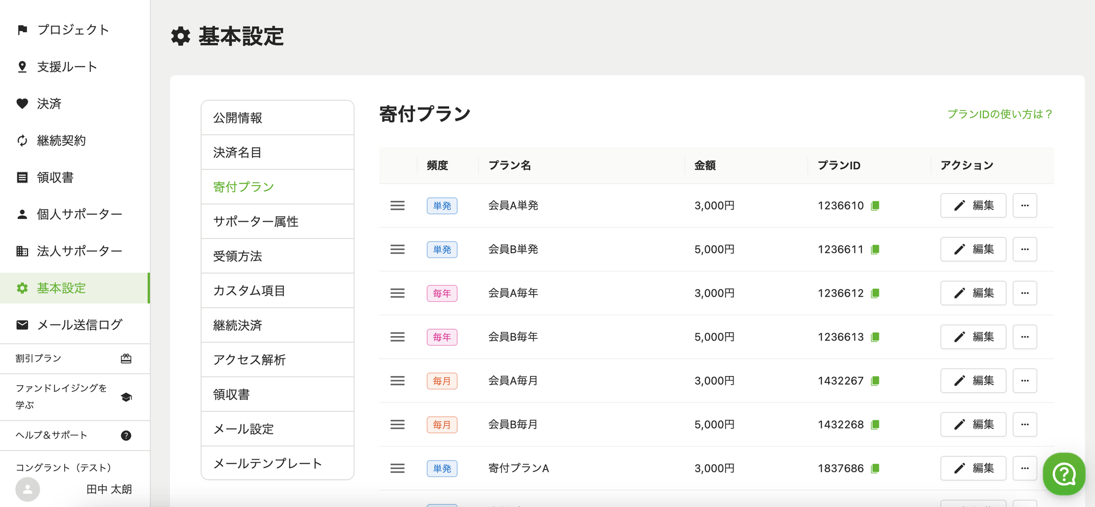Image resolution: width=1095 pixels, height=507 pixels.
Task: Click graduation cap icon for ファンドレイジングを学ぶ
Action: pyautogui.click(x=126, y=397)
